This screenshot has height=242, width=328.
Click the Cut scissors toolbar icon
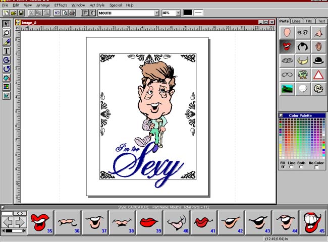coord(31,13)
